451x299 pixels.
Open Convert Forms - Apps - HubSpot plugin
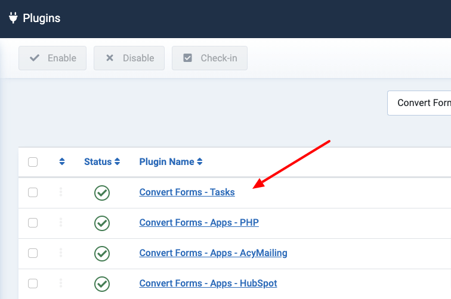coord(208,284)
